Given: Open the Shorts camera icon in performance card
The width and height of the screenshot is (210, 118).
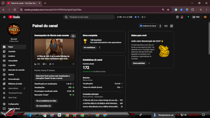Looking at the screenshot, I should pyautogui.click(x=73, y=36).
